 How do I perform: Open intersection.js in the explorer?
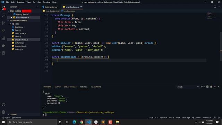tap(21, 46)
